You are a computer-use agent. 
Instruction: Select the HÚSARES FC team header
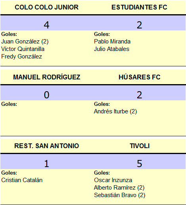[140, 77]
